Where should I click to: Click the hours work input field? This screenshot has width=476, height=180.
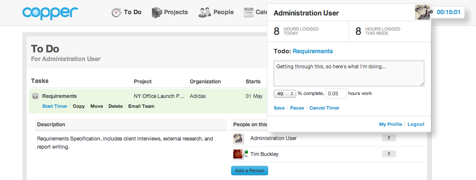point(336,94)
